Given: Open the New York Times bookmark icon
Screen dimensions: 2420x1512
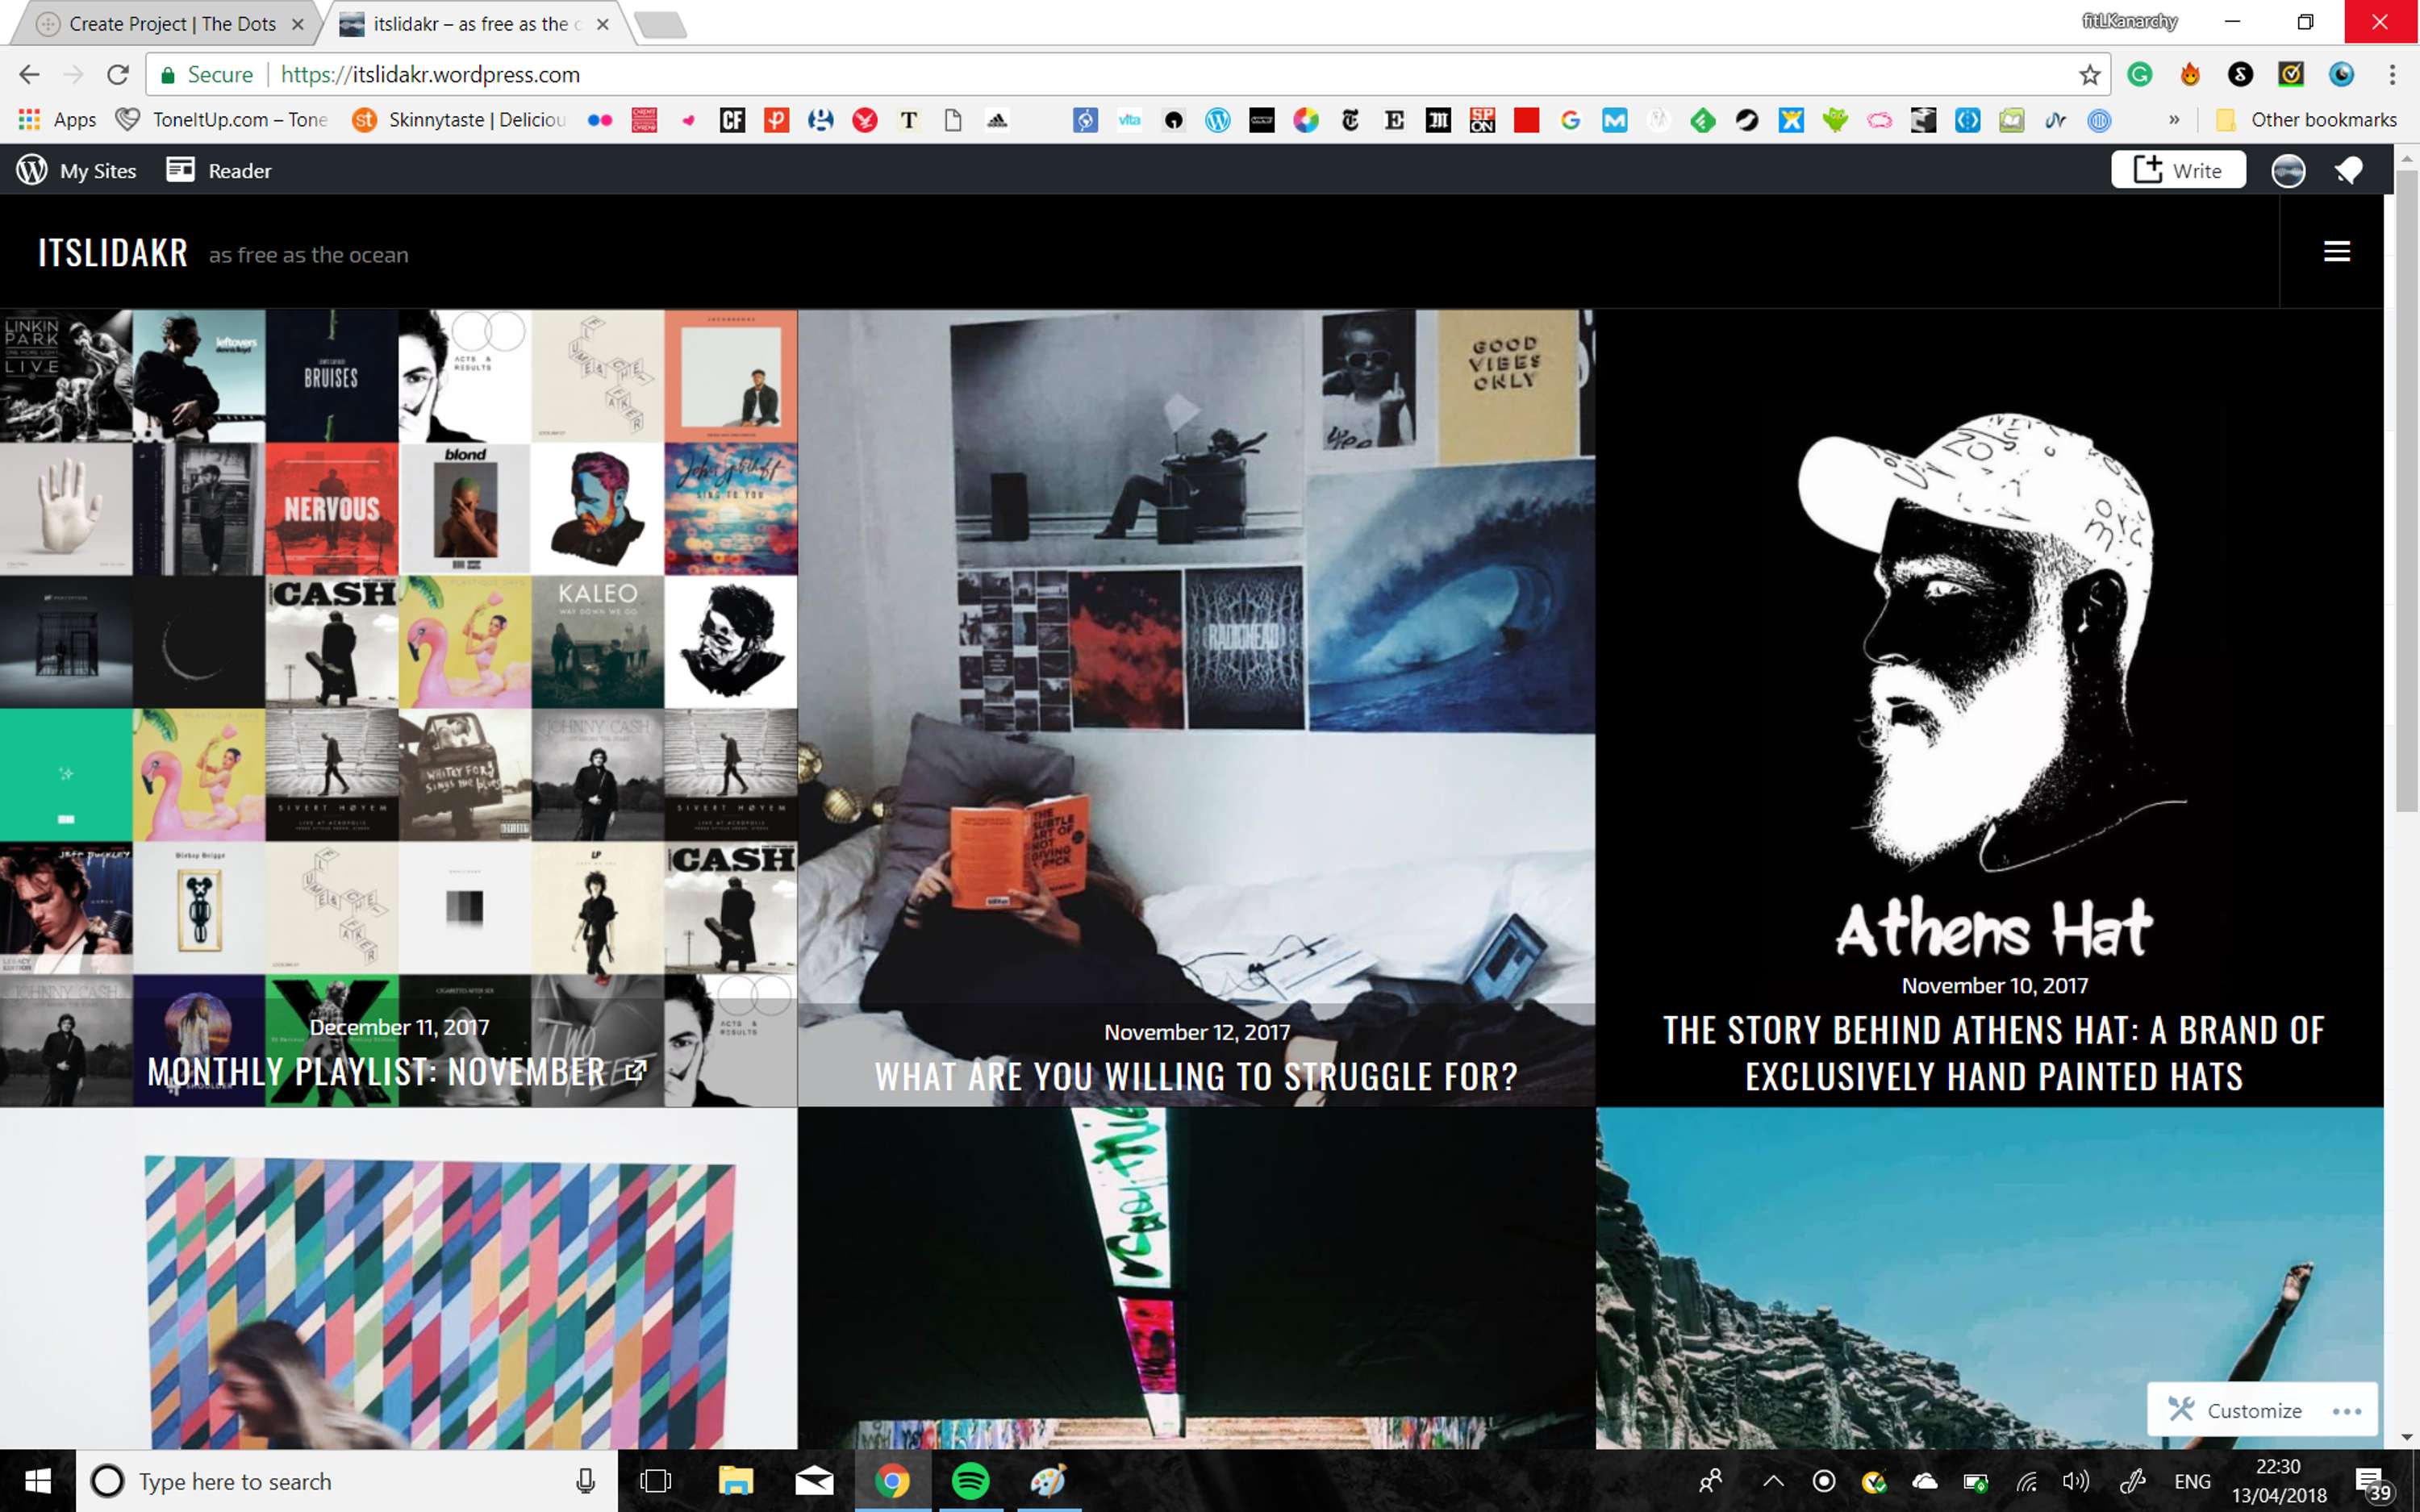Looking at the screenshot, I should pos(1350,120).
